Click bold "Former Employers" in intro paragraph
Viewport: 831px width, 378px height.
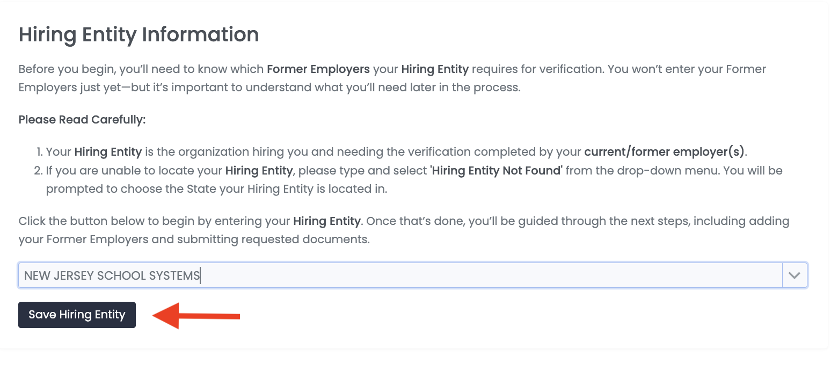tap(318, 69)
